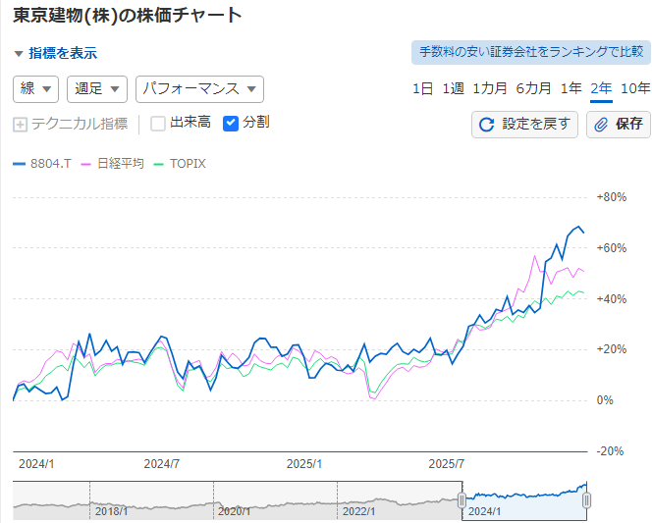652x523 pixels.
Task: Toggle the 日経平均 legend entry
Action: [x=112, y=164]
